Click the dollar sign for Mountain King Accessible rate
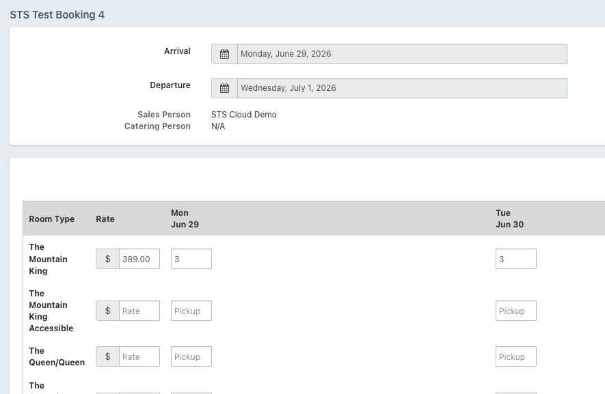The height and width of the screenshot is (394, 605). [x=107, y=311]
